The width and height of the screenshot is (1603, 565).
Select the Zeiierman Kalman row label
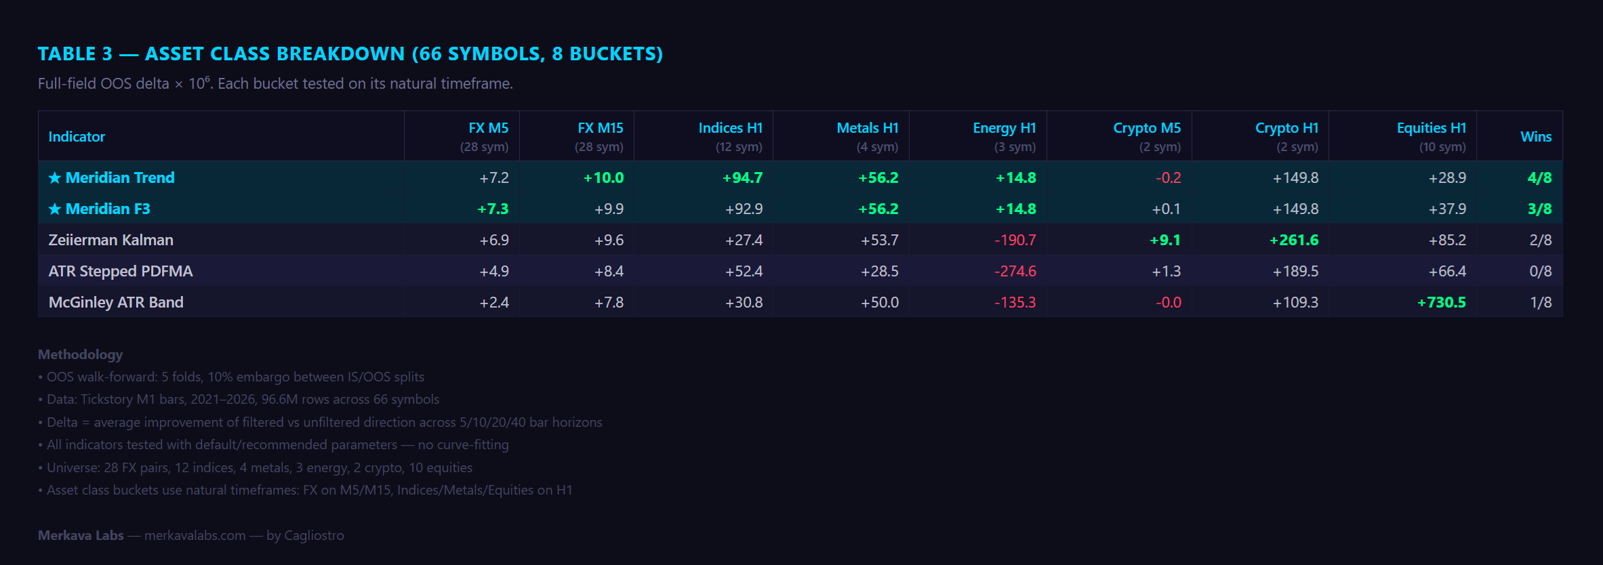[111, 240]
